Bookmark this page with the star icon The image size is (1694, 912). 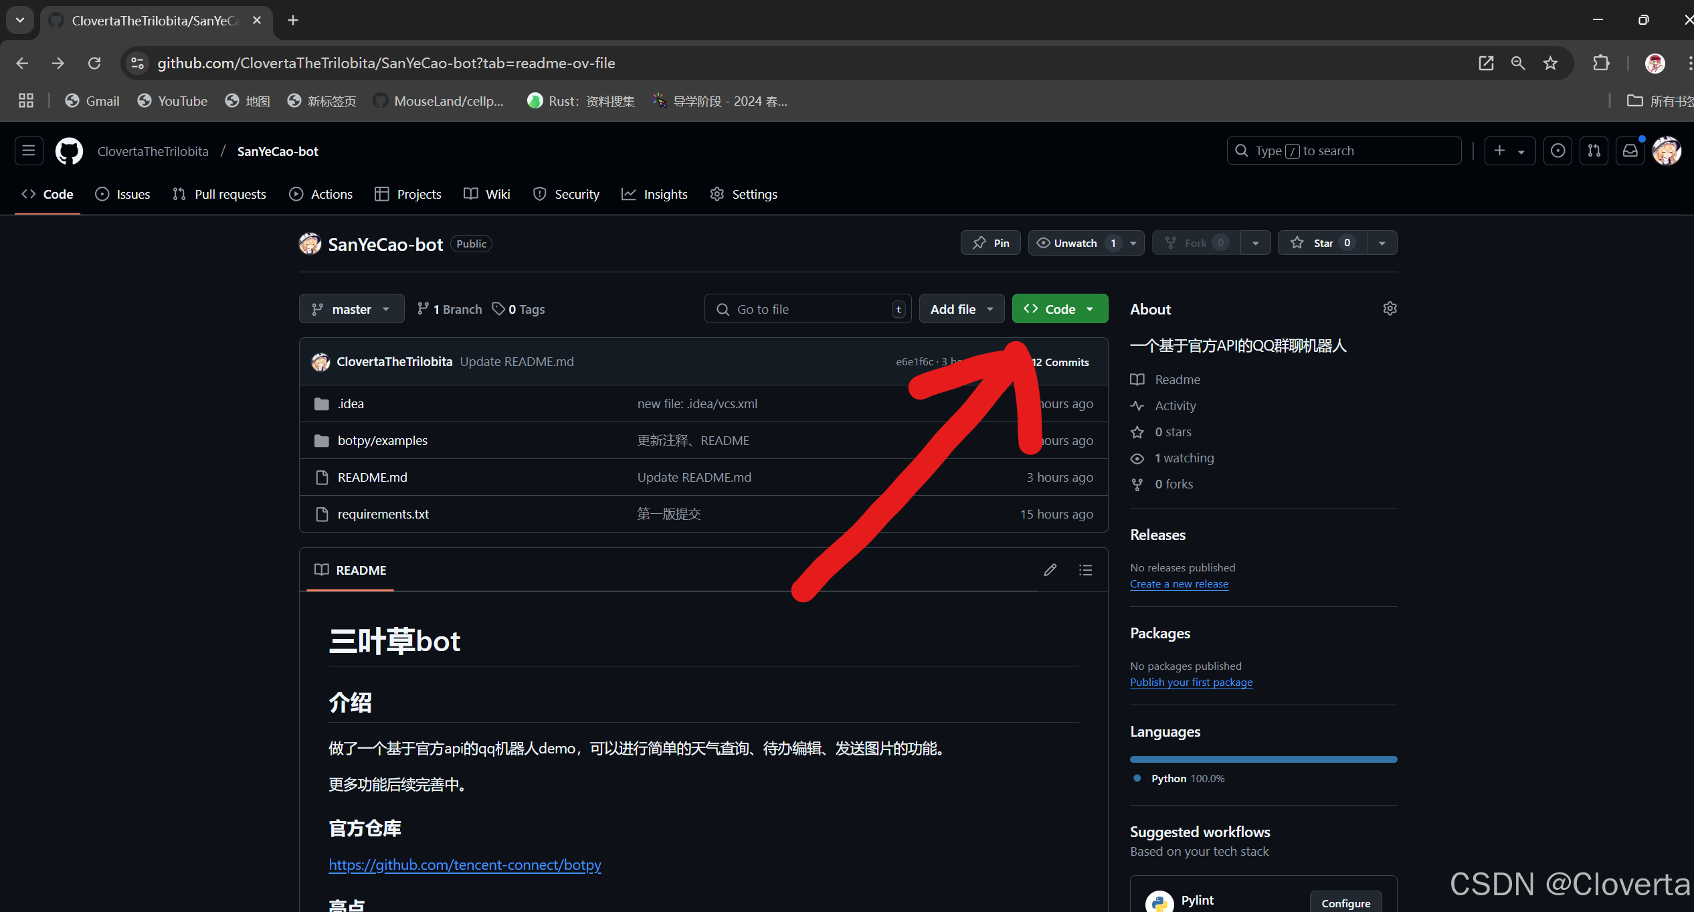(x=1550, y=63)
